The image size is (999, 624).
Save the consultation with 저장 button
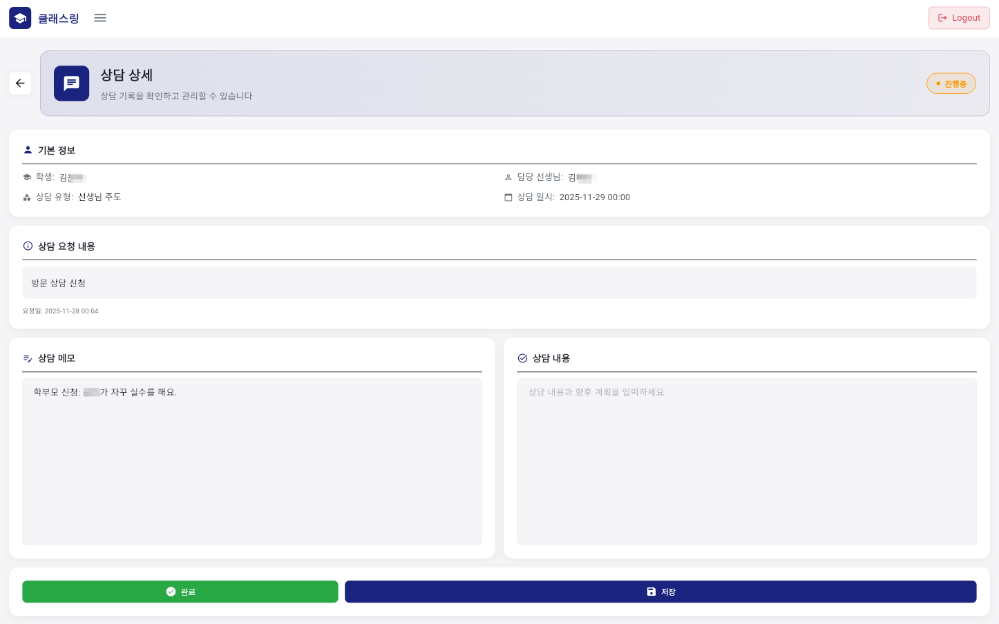[x=660, y=592]
